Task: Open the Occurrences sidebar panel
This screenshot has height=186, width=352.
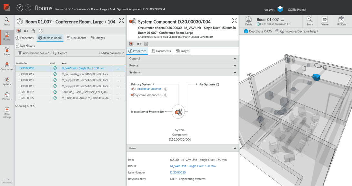Action: [7, 67]
